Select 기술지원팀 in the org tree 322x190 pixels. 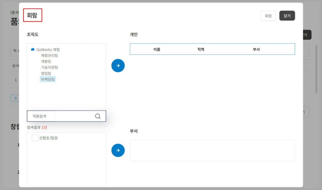click(49, 67)
